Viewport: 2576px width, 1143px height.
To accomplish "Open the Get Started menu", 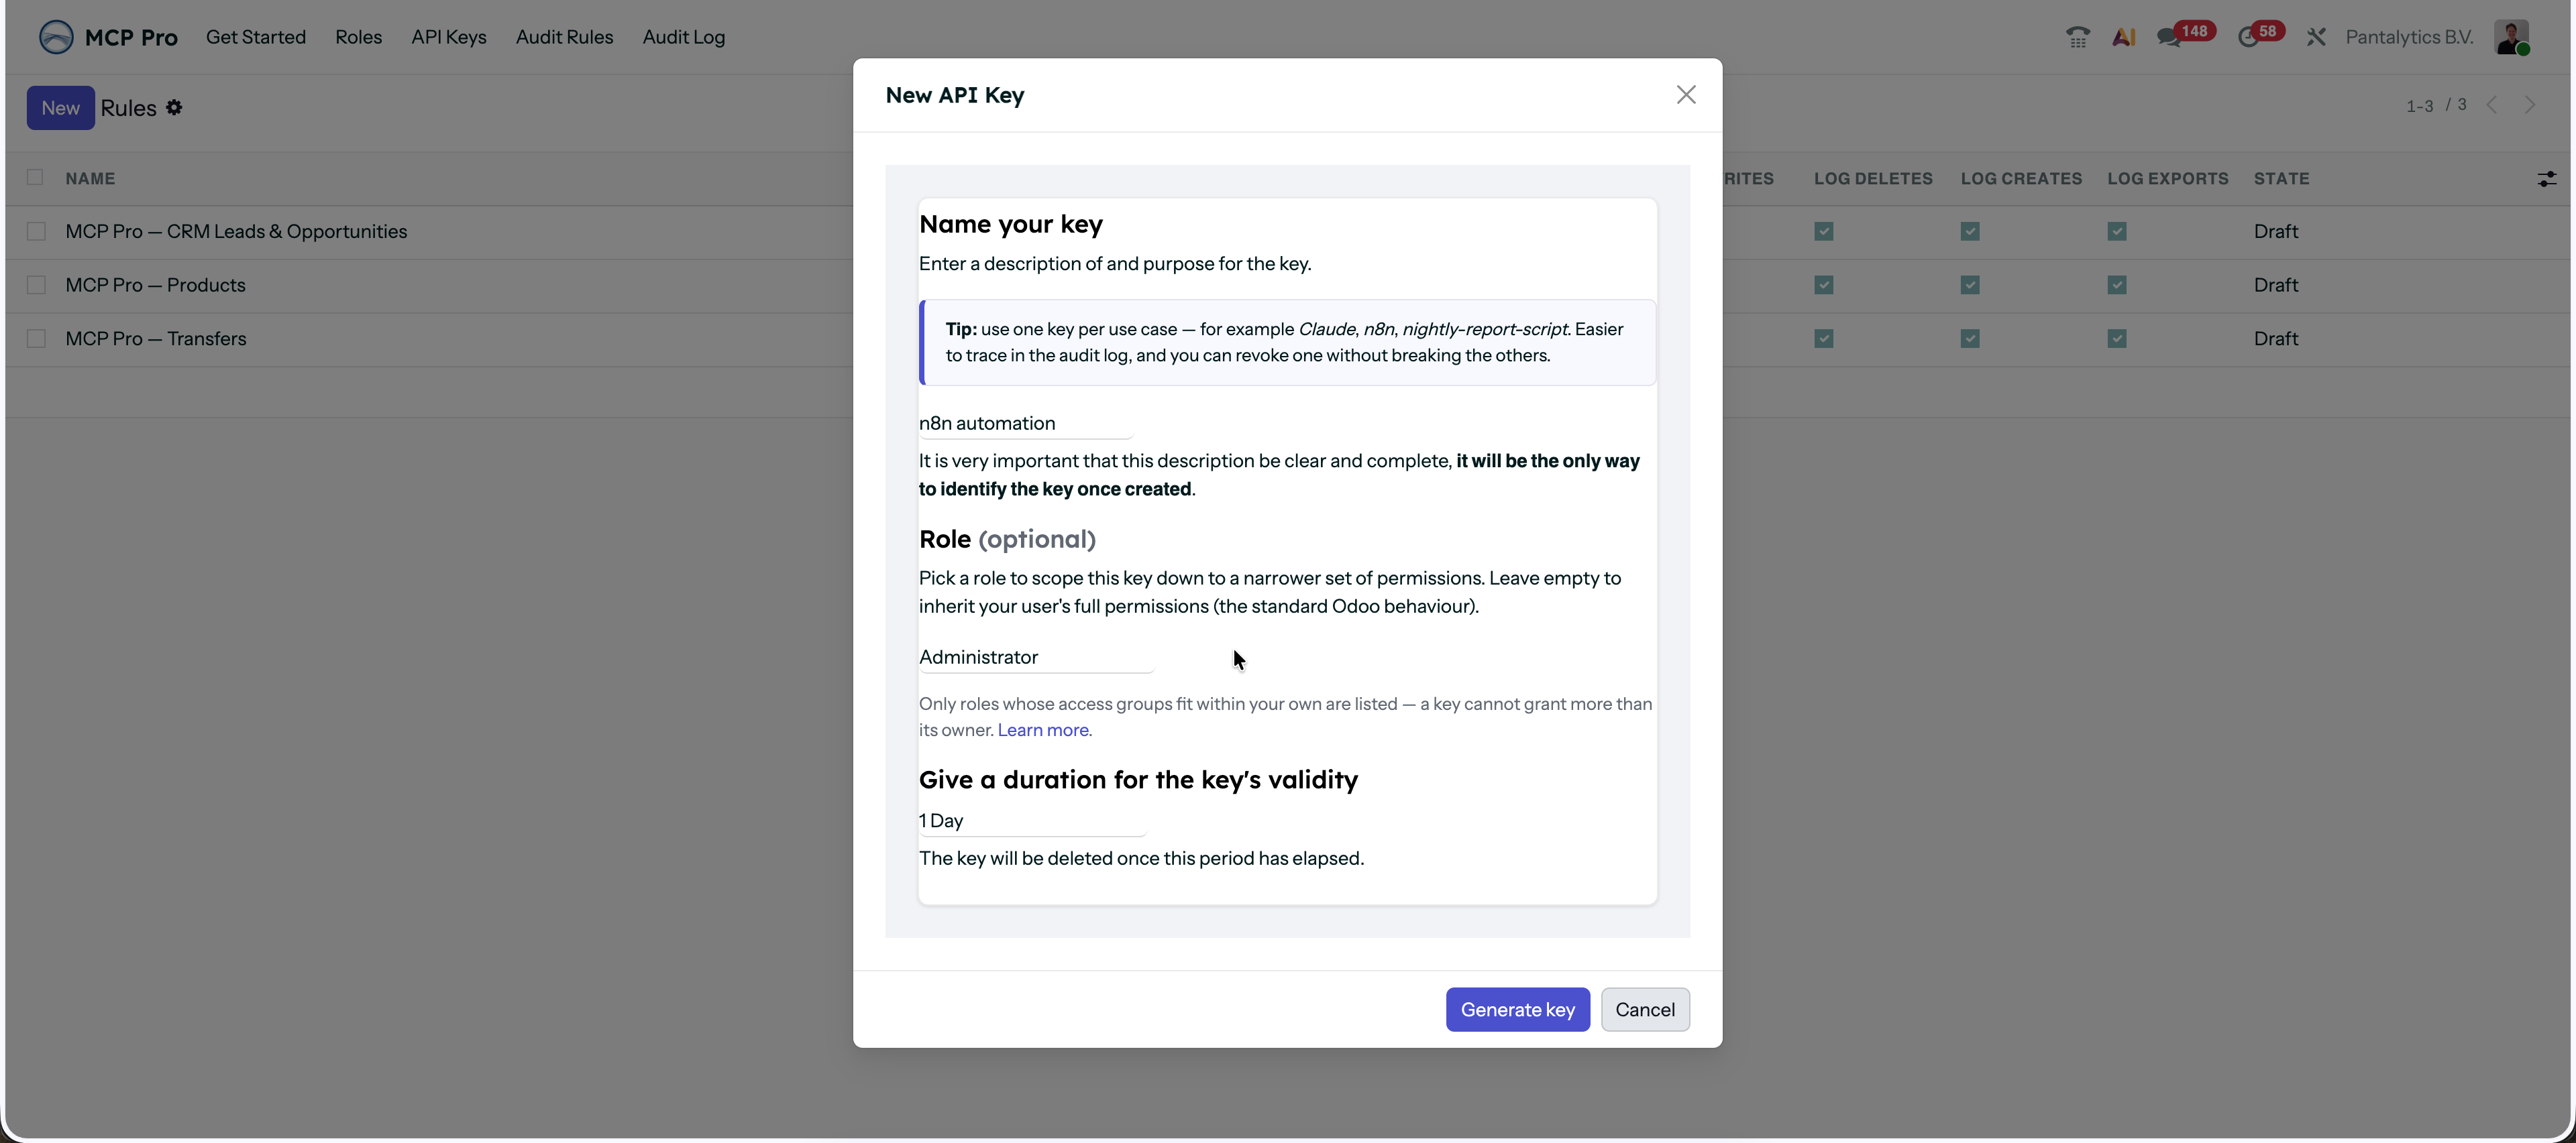I will point(256,37).
